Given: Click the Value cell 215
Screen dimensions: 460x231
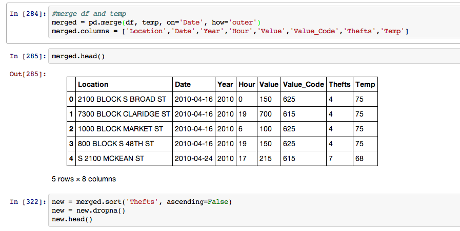Looking at the screenshot, I should pos(269,158).
